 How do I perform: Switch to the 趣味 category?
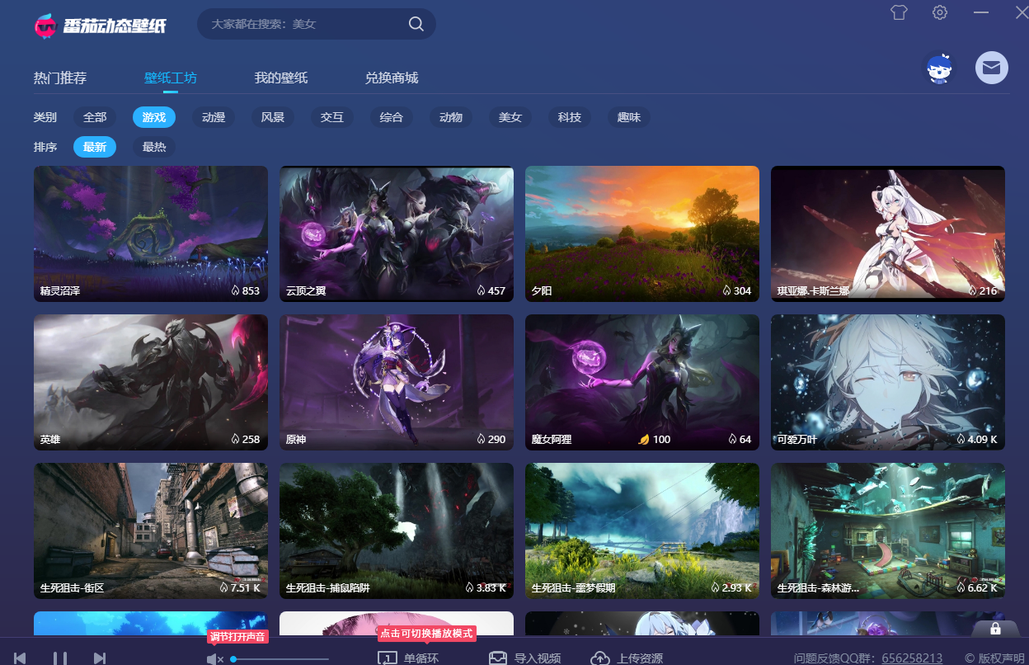[x=629, y=117]
